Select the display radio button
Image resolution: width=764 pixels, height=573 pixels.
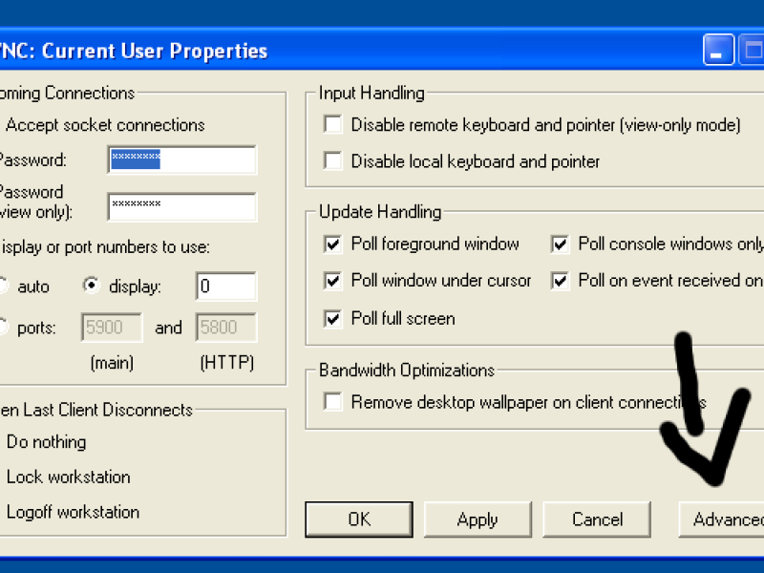(x=91, y=286)
